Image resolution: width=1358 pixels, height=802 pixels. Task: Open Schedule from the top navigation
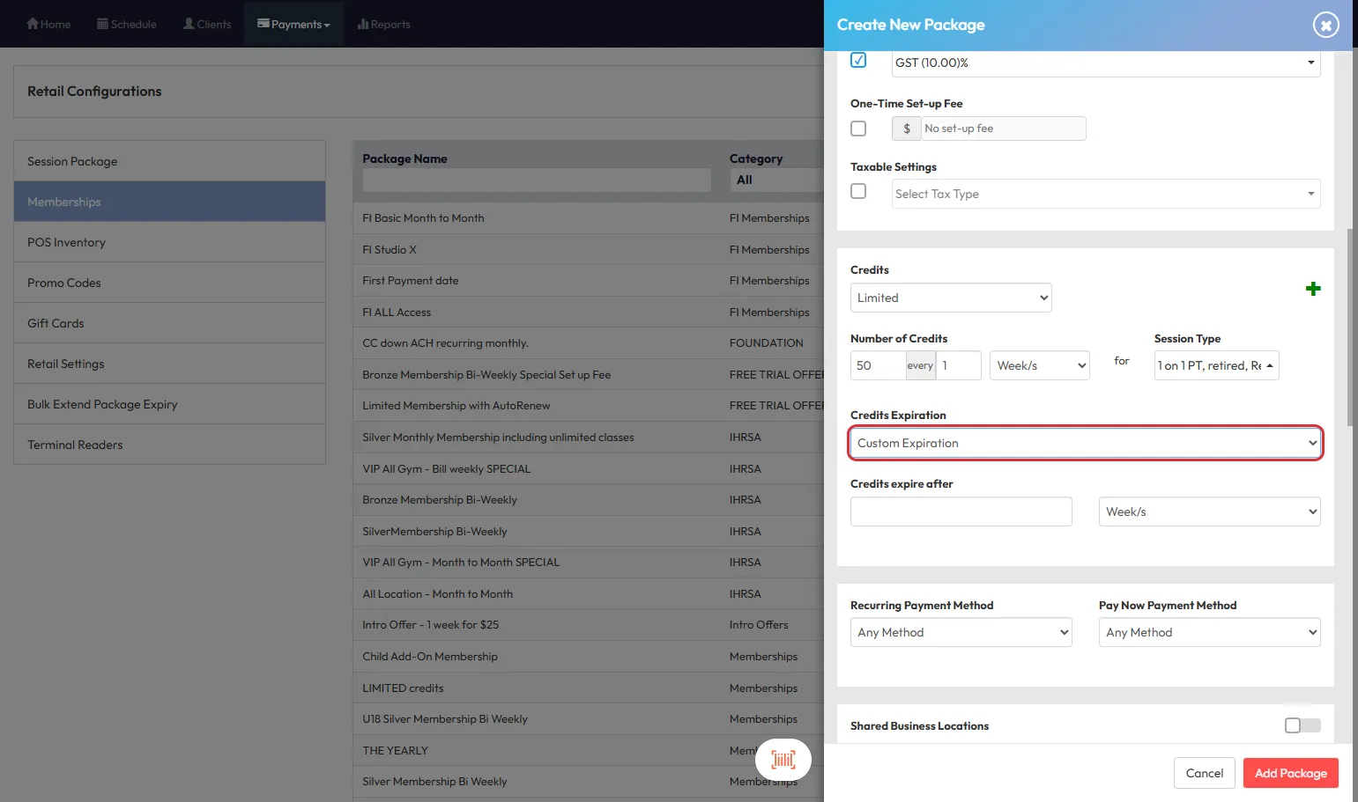click(x=127, y=24)
